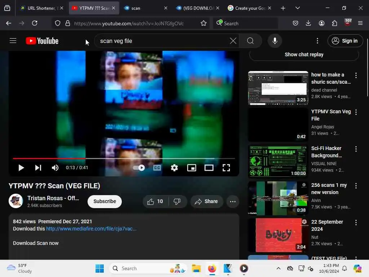Open 'how to make a shuric scan' thumbnail
The height and width of the screenshot is (277, 369).
tap(278, 88)
